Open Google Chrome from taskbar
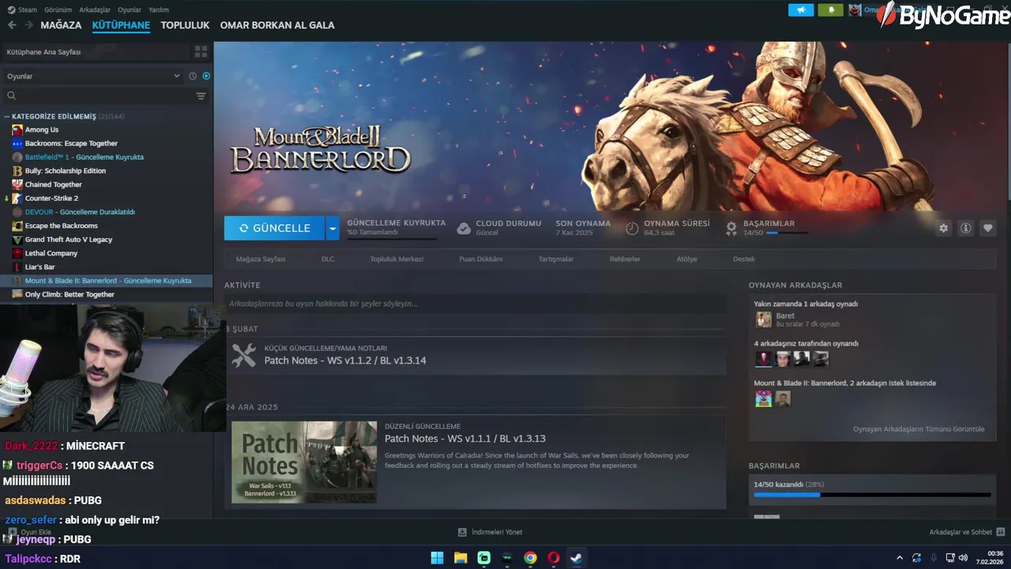This screenshot has height=569, width=1011. (x=530, y=558)
